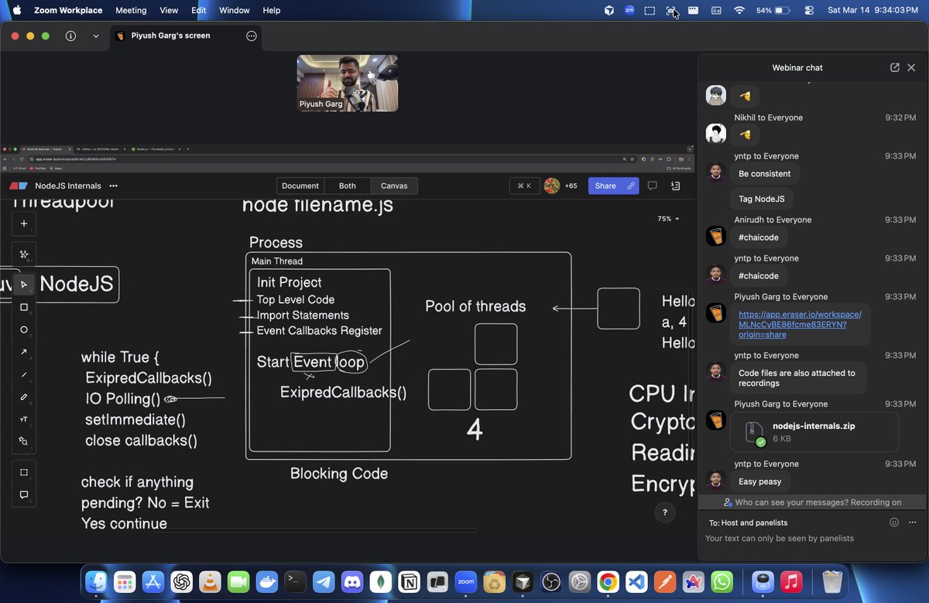Screen dimensions: 929x603
Task: Switch to Document view mode
Action: click(300, 186)
